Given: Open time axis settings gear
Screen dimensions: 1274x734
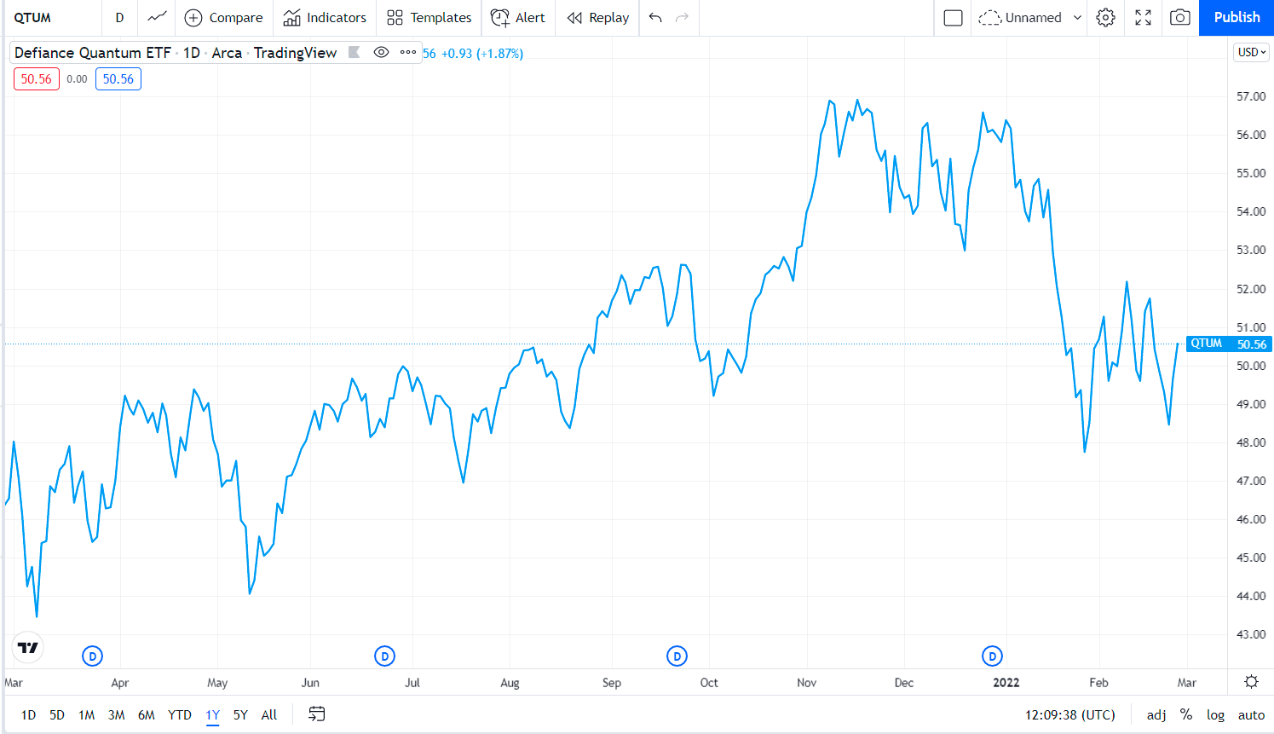Looking at the screenshot, I should point(1251,681).
